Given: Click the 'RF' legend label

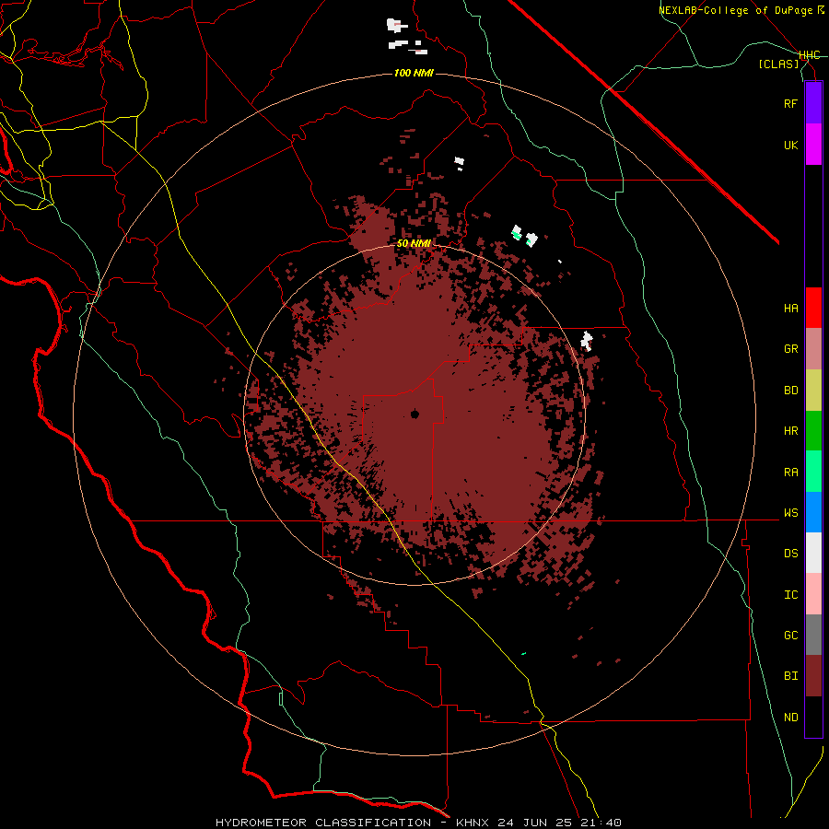Looking at the screenshot, I should (x=791, y=103).
